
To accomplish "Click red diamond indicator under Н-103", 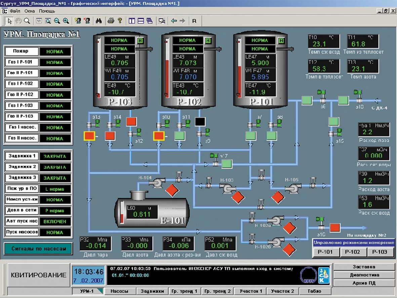I will coord(238,198).
